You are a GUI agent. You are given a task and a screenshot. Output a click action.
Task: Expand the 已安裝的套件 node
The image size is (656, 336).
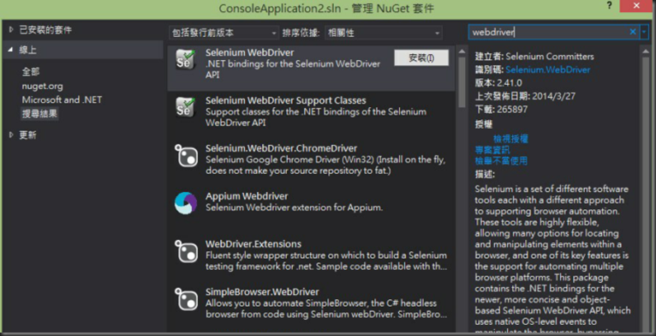coord(11,30)
